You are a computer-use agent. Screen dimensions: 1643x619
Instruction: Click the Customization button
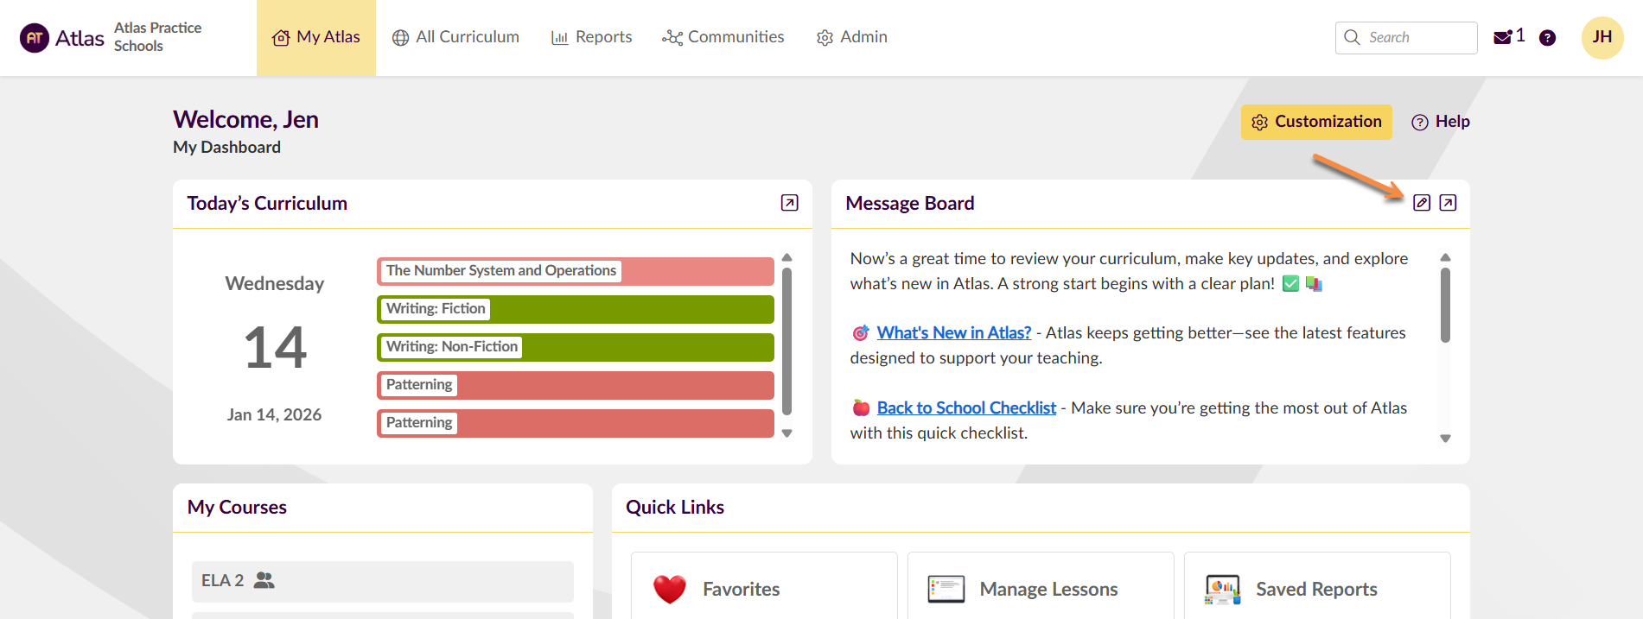click(x=1316, y=122)
